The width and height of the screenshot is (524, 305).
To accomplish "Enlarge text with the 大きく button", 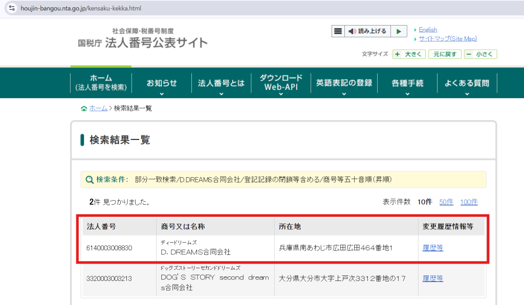I will [x=409, y=54].
